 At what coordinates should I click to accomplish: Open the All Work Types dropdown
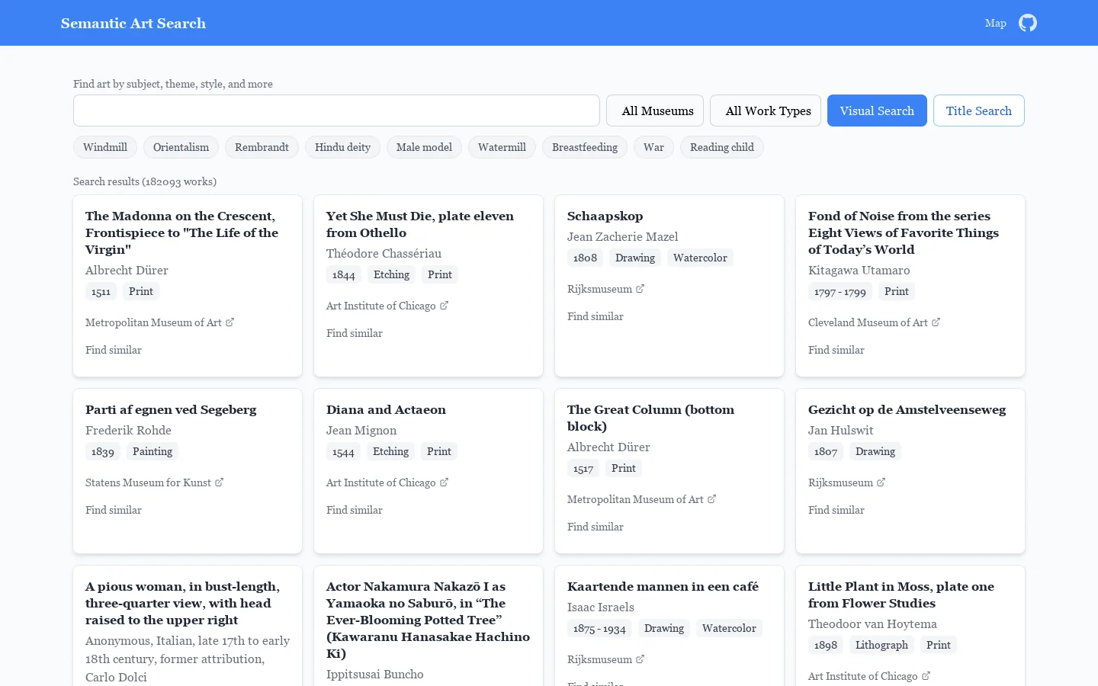pyautogui.click(x=766, y=111)
